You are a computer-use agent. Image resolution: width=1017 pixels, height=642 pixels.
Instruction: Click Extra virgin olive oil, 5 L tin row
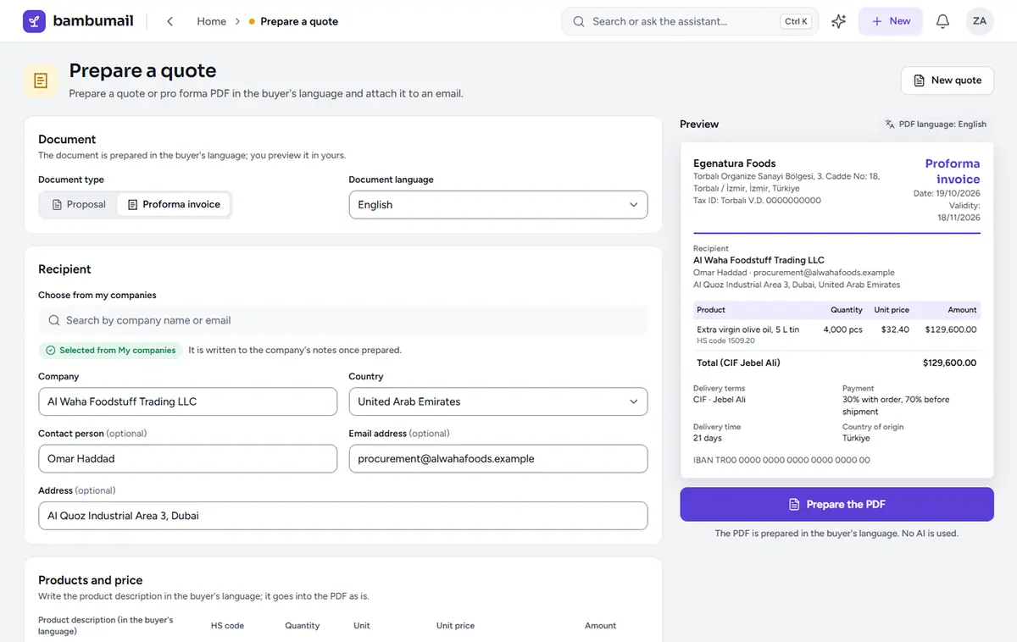point(836,334)
